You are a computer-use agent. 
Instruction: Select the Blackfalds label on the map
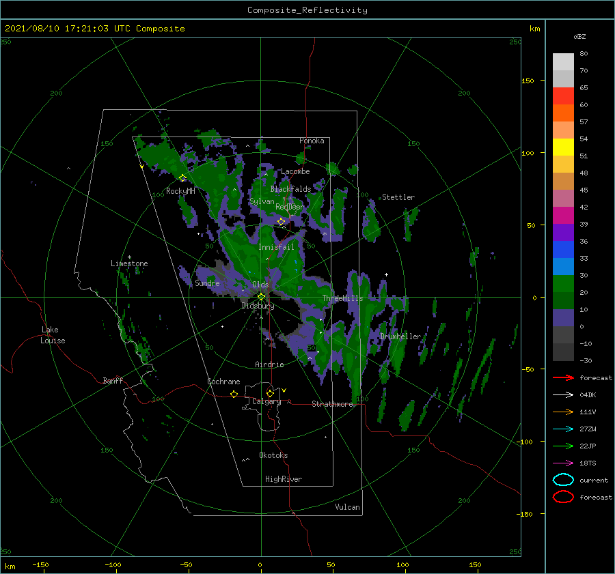(290, 189)
